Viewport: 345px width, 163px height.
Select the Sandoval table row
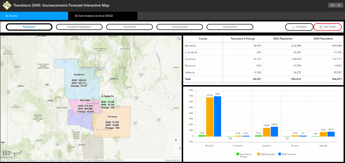pyautogui.click(x=263, y=59)
